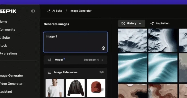Select Video Generator in the sidebar
The image size is (187, 98).
[11, 84]
